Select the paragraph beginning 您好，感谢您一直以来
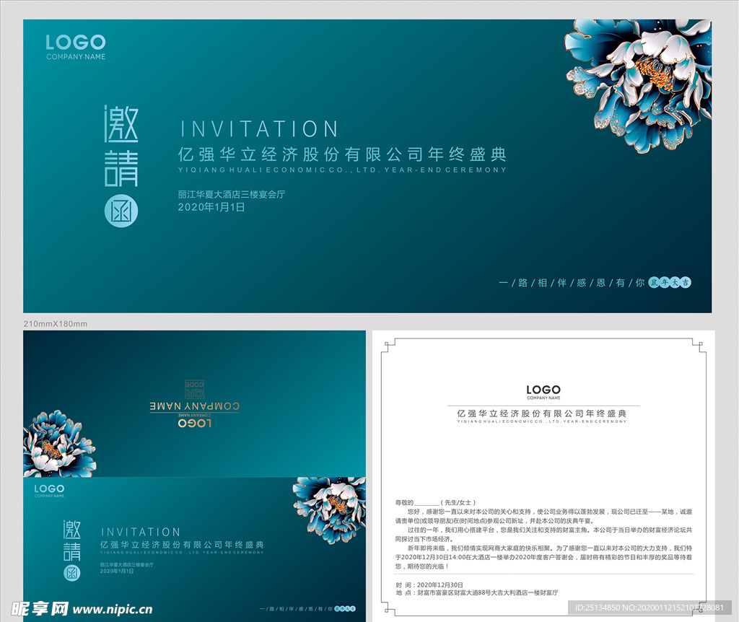Viewport: 739px width, 622px height. point(543,516)
